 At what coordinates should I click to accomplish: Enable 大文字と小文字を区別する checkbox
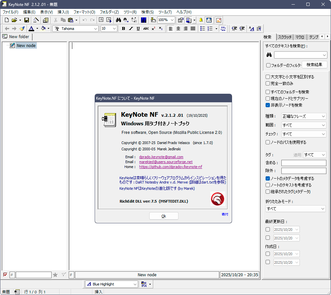point(268,77)
